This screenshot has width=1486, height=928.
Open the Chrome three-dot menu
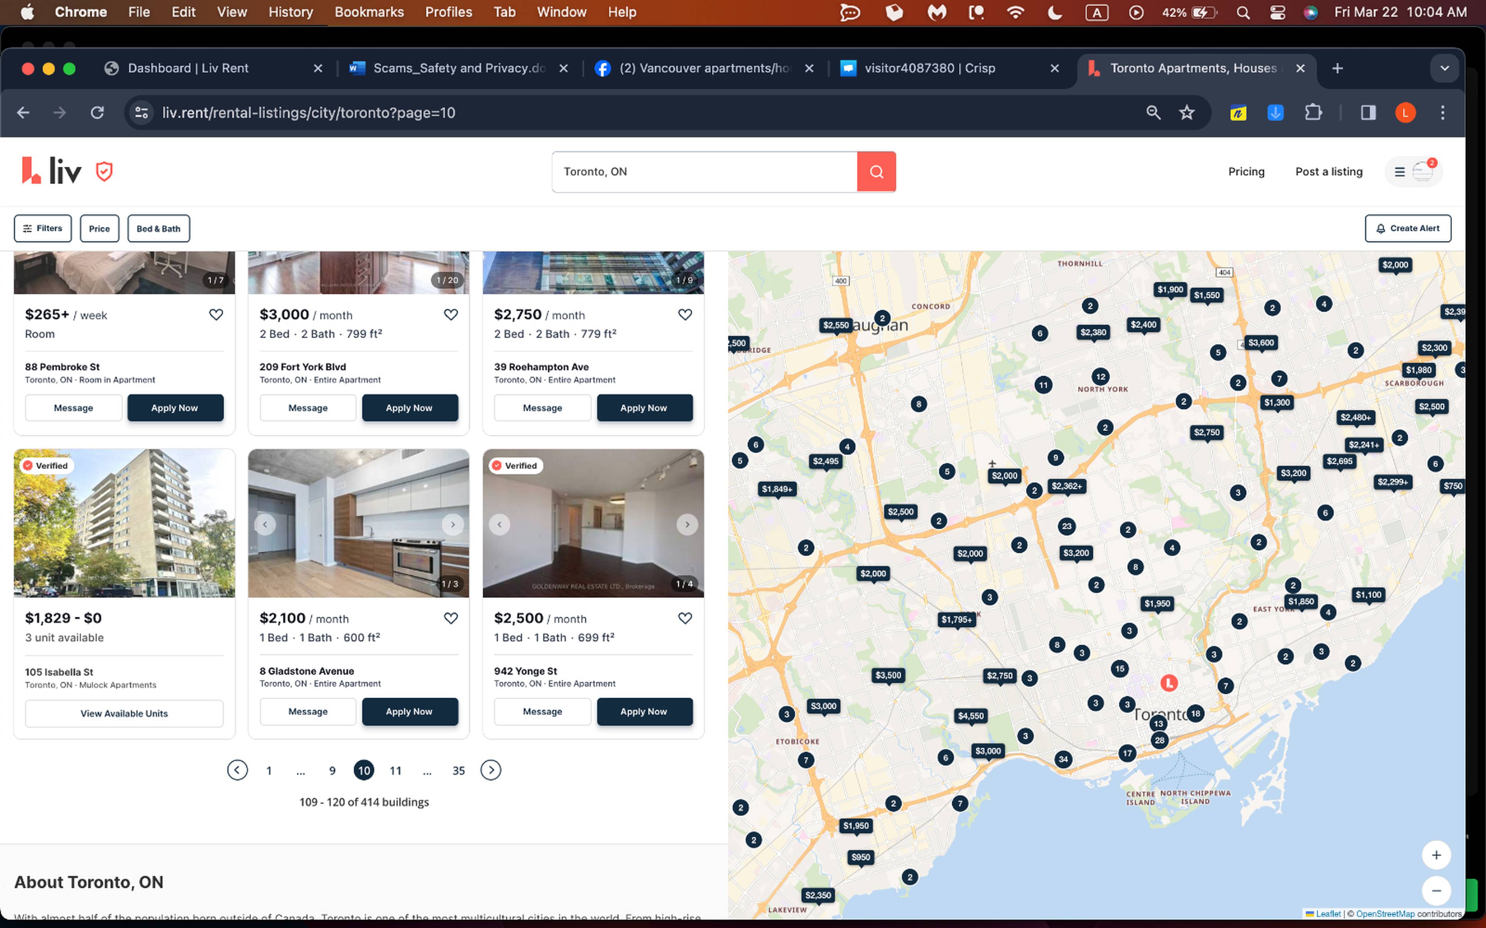coord(1442,113)
